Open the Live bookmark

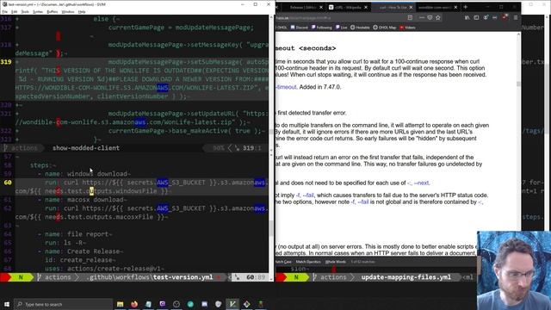(342, 28)
